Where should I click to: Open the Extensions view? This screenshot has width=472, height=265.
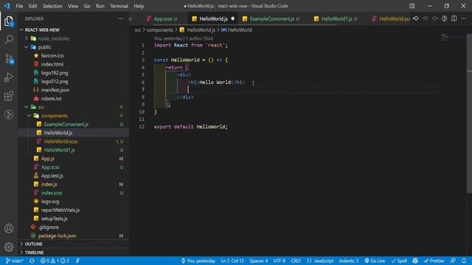(9, 96)
